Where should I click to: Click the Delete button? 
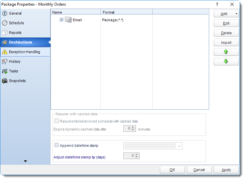[x=226, y=33]
